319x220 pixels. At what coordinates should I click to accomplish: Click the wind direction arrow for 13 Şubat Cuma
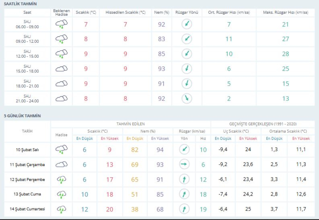coord(184,194)
